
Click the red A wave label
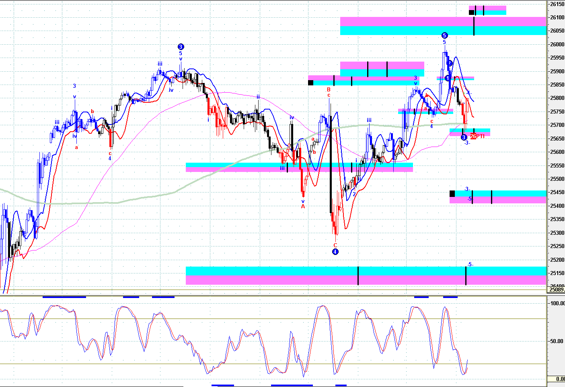[303, 207]
